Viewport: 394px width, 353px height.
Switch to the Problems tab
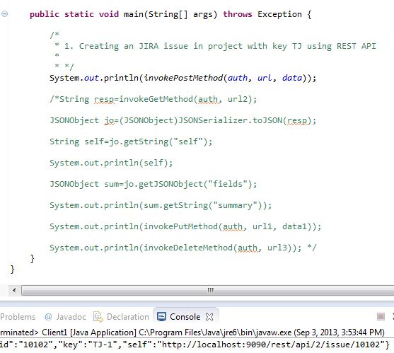pos(18,317)
